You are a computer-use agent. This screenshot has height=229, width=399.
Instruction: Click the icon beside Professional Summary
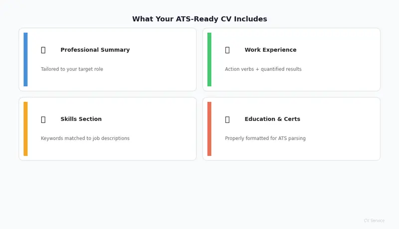[43, 50]
